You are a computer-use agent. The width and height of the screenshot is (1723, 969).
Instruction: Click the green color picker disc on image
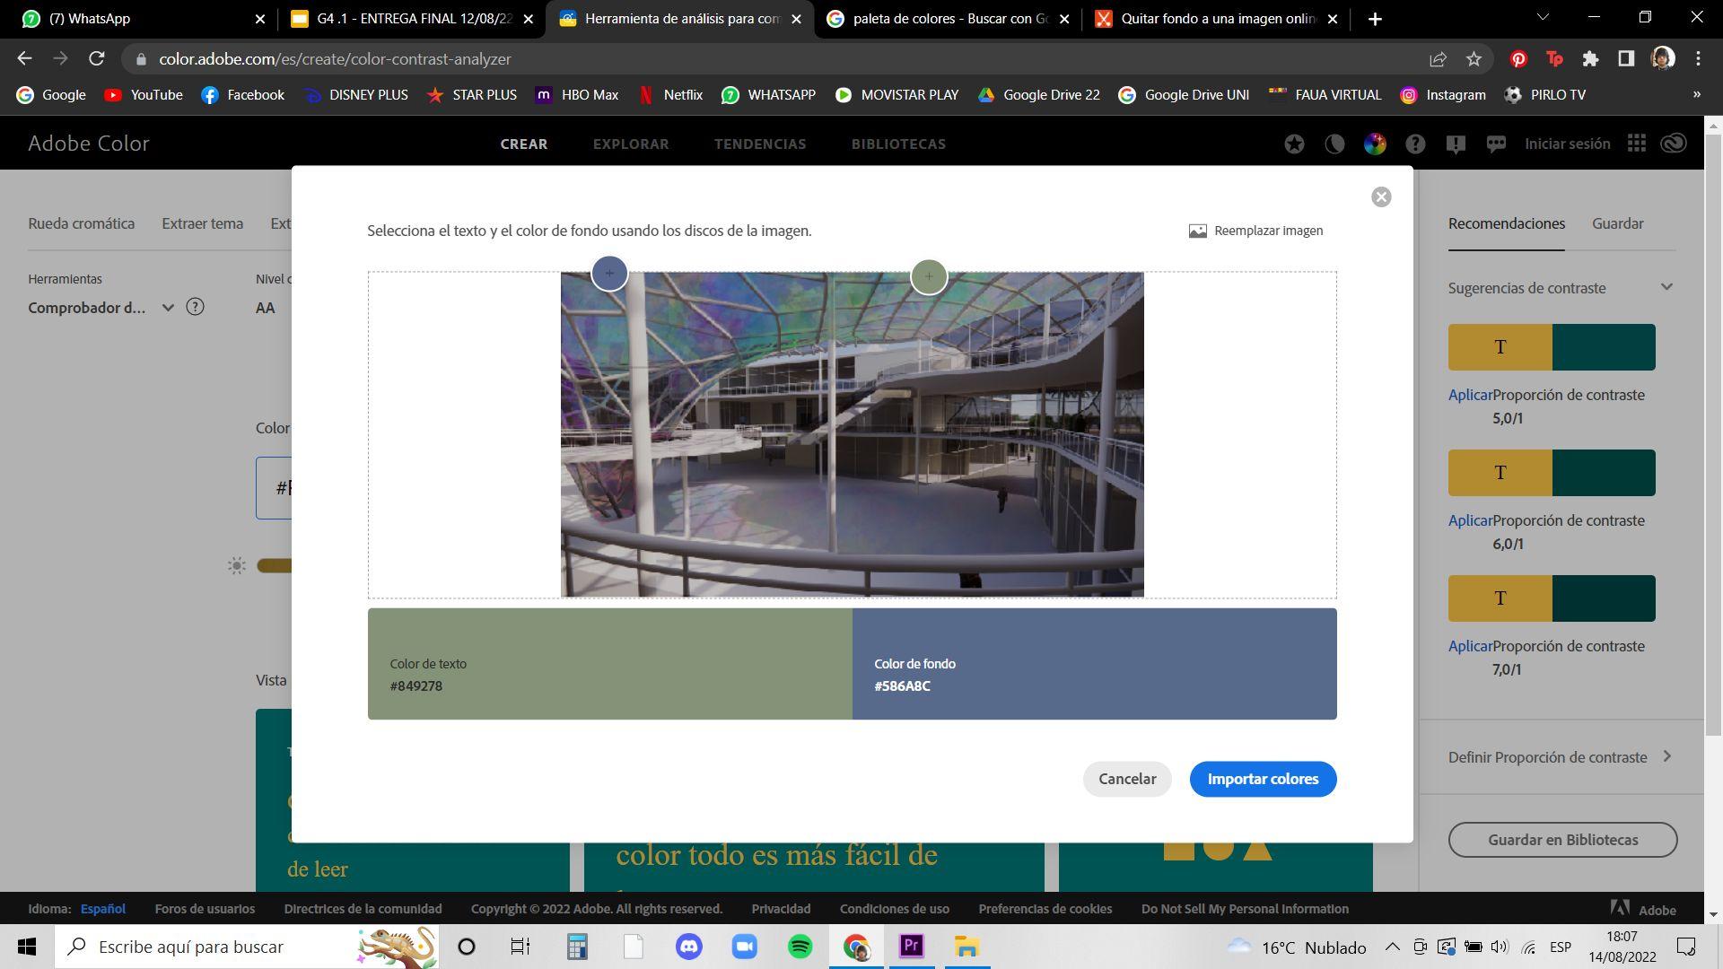pyautogui.click(x=929, y=276)
